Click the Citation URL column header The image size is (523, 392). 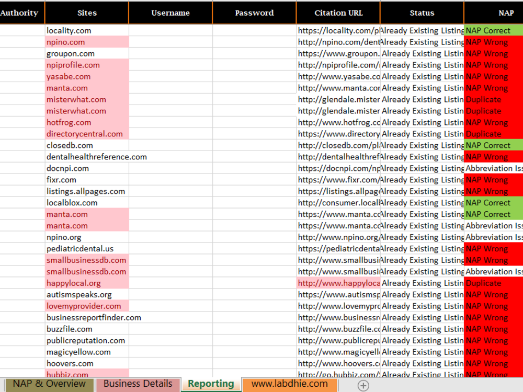(338, 13)
